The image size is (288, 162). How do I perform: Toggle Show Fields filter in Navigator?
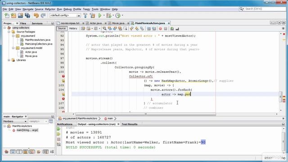13,152
